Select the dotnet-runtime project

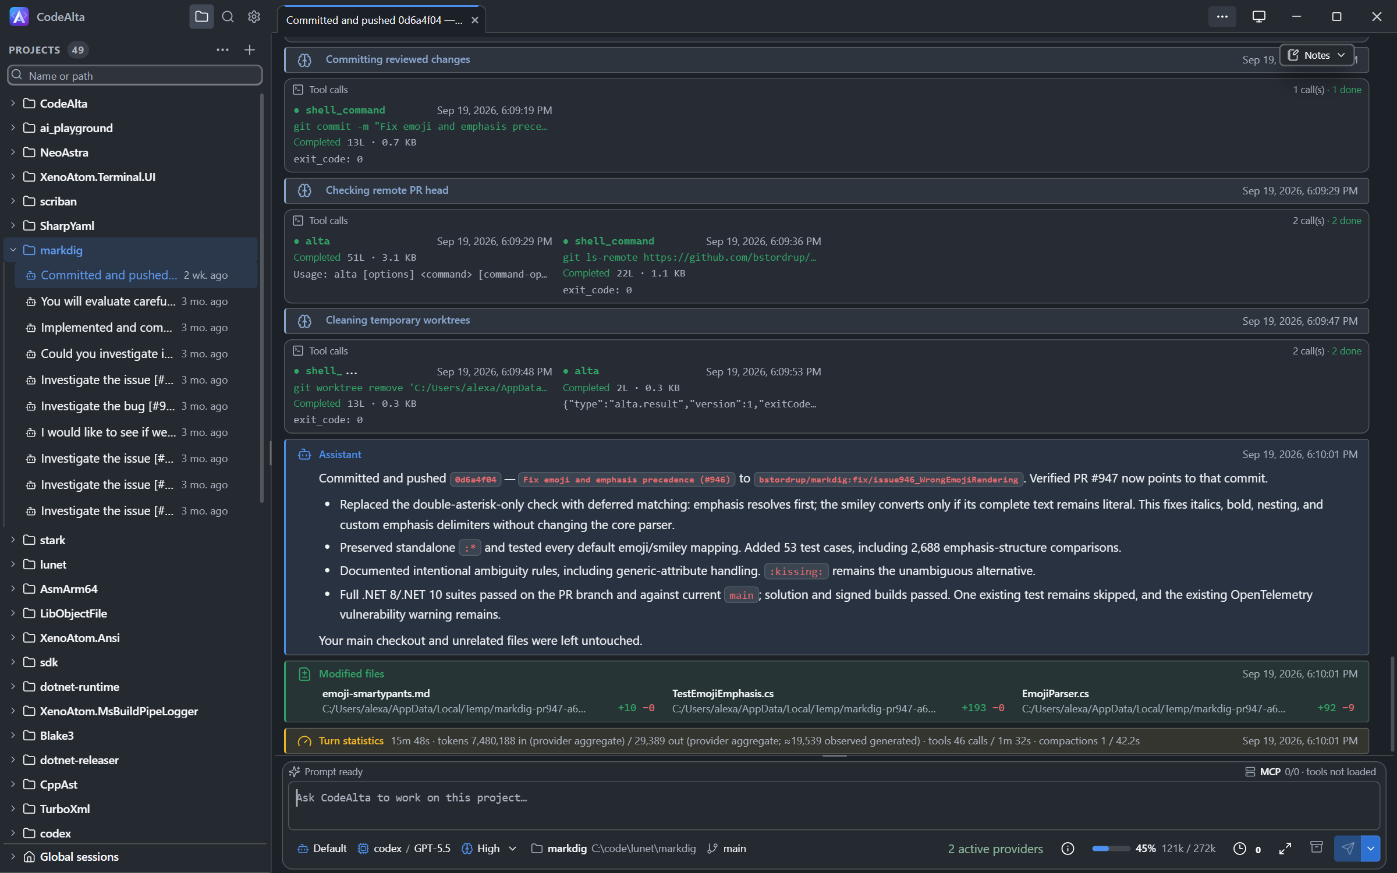pyautogui.click(x=132, y=687)
